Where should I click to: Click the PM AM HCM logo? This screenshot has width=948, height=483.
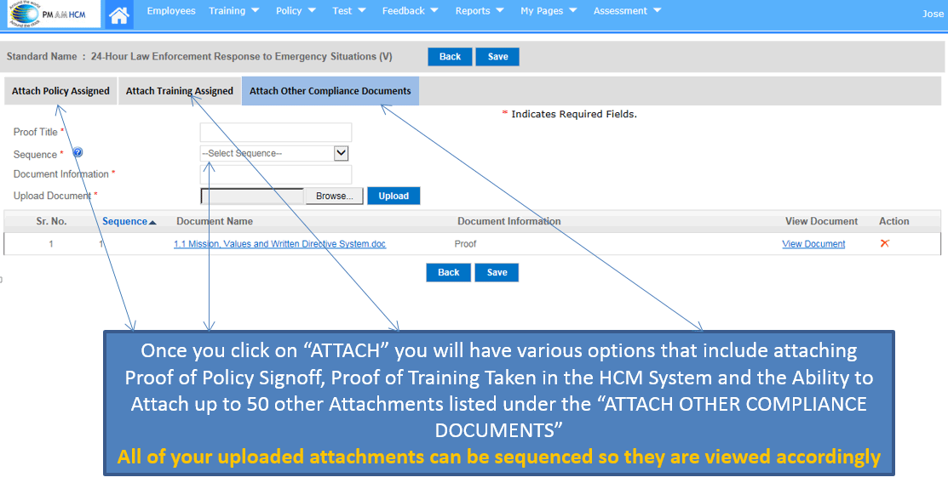pos(51,14)
